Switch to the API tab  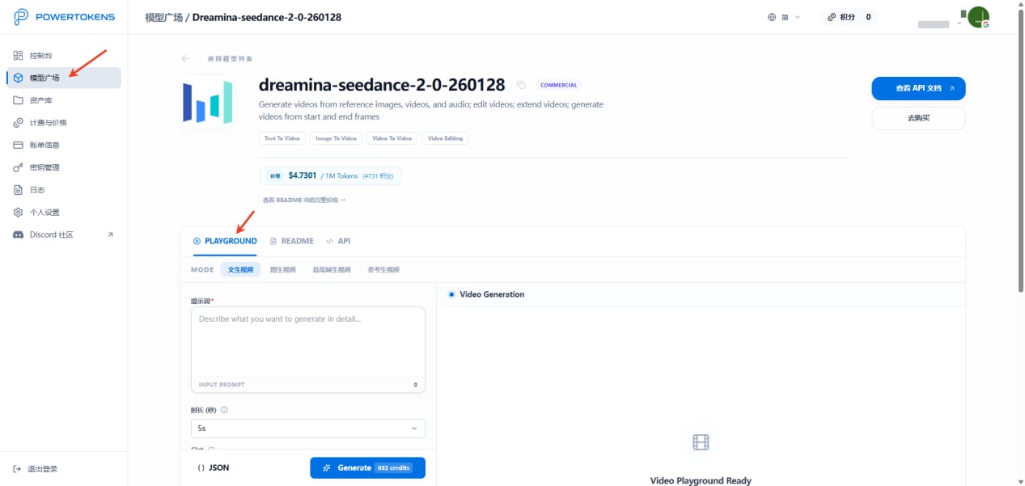point(338,241)
